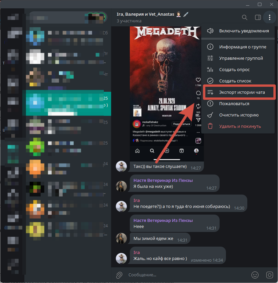Click the red trash icon in menu
Viewport: 278px width, 283px height.
pyautogui.click(x=210, y=126)
